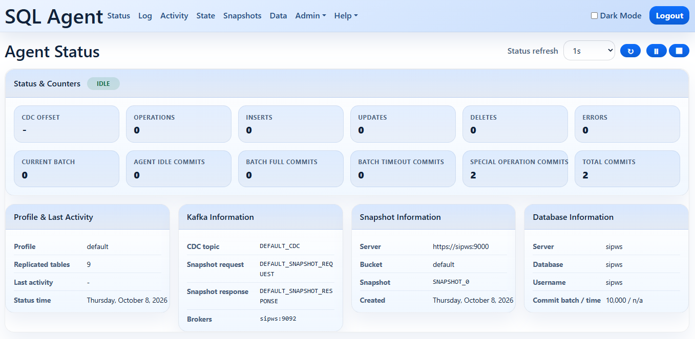Click the Kafka Information panel header
Viewport: 695px width, 339px height.
point(261,217)
